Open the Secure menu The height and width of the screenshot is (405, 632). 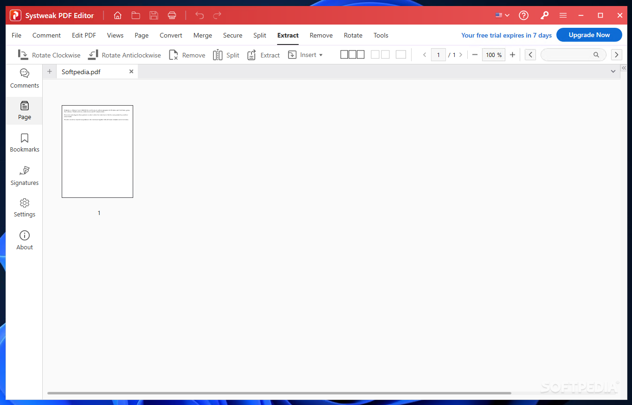(x=232, y=35)
